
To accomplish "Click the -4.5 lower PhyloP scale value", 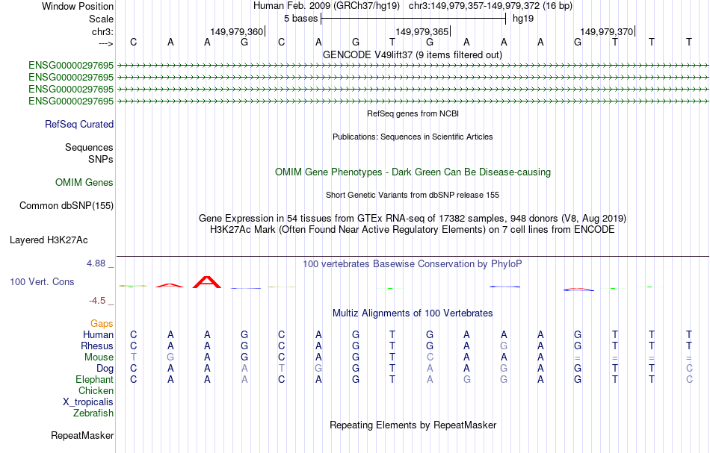I will (x=97, y=301).
